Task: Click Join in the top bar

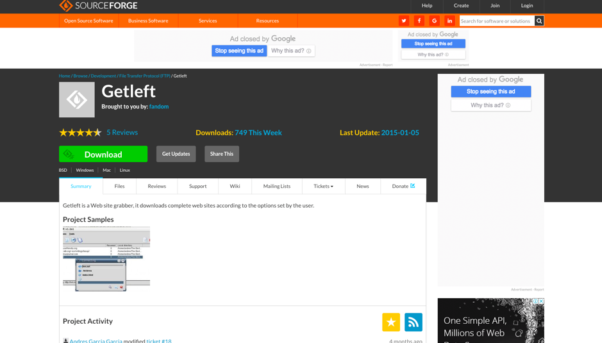Action: (495, 5)
